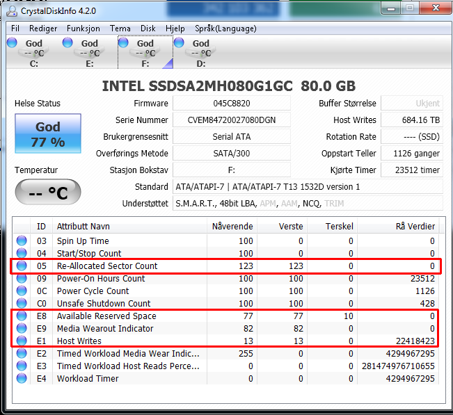
Task: Click the Nåverende column header
Action: coord(232,226)
